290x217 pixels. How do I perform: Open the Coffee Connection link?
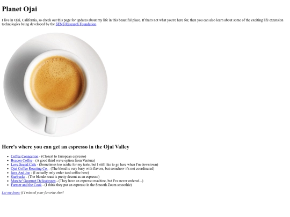25,156
